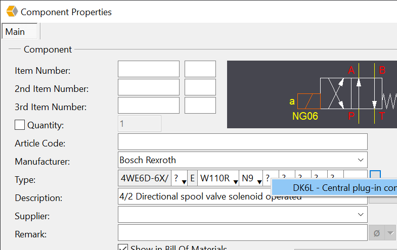Click the small field beside Item Number
This screenshot has height=250, width=397.
[x=200, y=69]
